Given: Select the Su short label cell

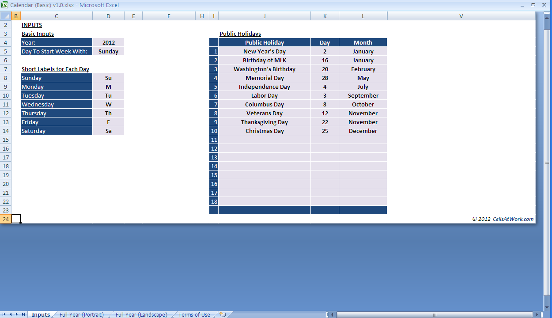Looking at the screenshot, I should click(108, 78).
